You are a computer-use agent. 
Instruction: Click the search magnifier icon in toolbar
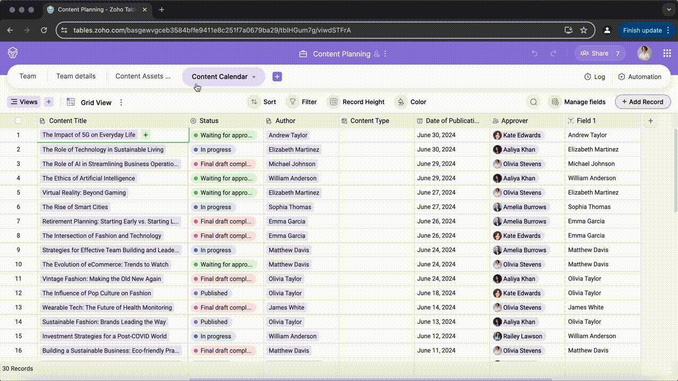click(533, 102)
